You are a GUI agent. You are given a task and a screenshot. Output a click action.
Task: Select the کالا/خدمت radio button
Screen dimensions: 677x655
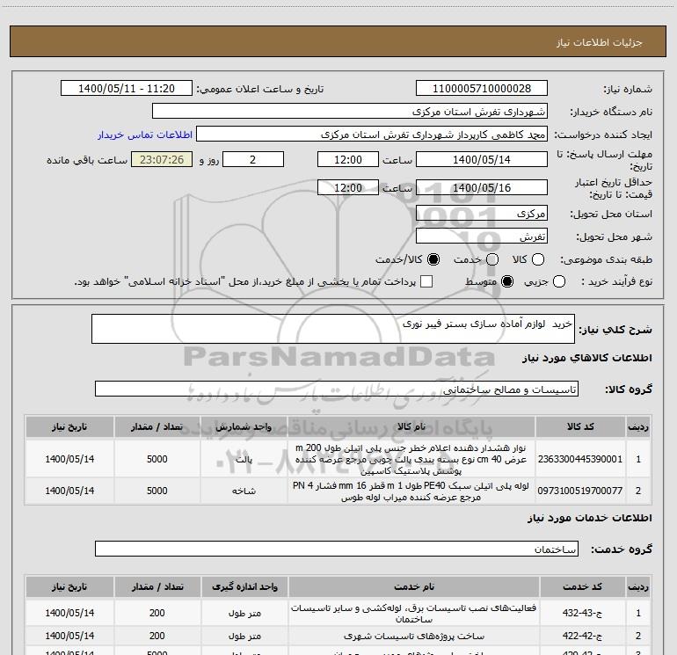click(433, 259)
